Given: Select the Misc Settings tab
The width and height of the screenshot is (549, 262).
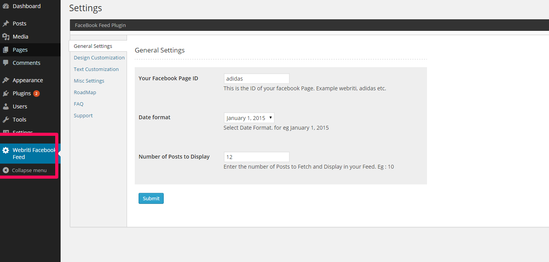Looking at the screenshot, I should coord(89,81).
